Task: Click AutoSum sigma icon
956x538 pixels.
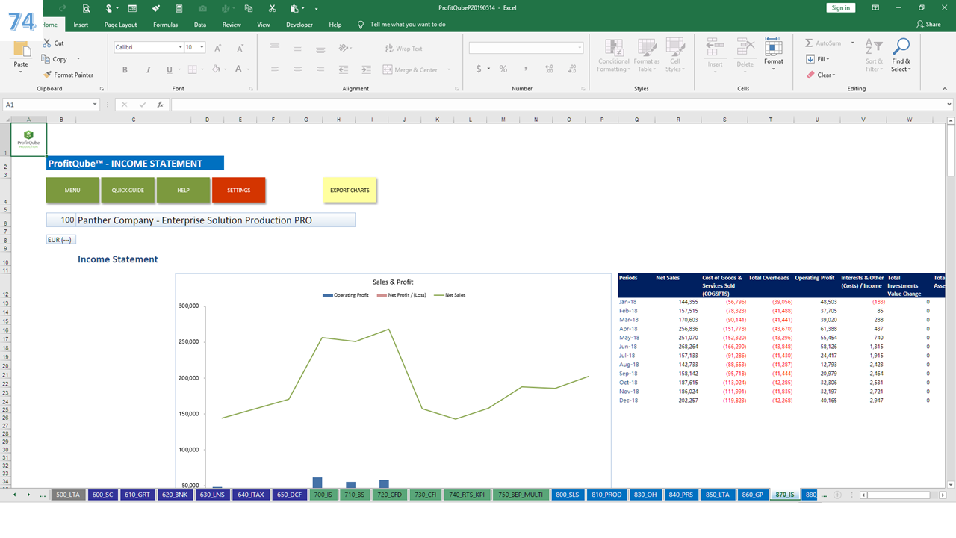Action: coord(810,43)
